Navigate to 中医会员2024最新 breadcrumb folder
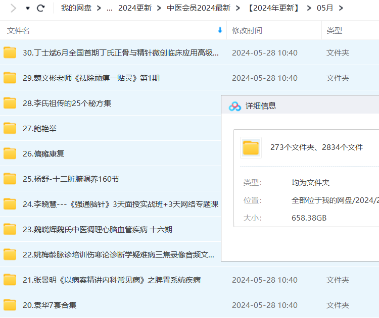Screen dimensions: 379x318 199,8
